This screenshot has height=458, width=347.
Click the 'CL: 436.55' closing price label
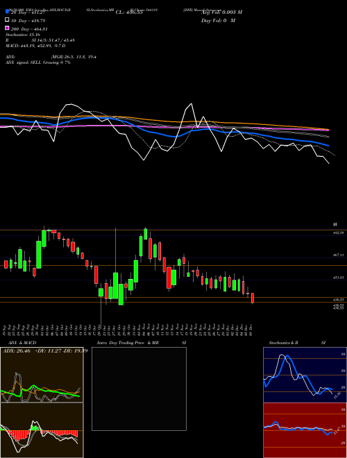point(129,12)
